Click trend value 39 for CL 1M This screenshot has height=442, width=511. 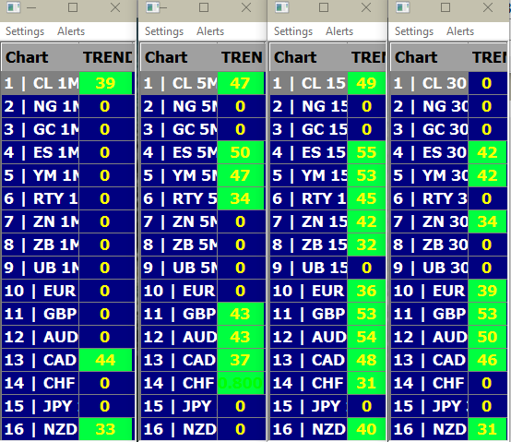(105, 83)
